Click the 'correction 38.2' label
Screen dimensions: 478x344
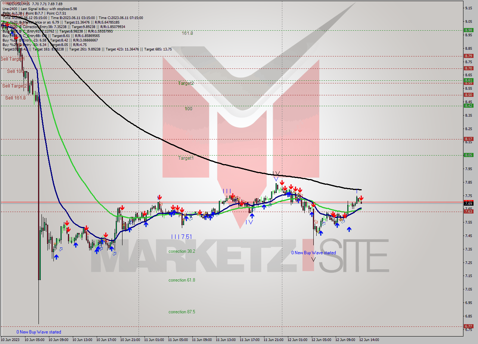182,251
